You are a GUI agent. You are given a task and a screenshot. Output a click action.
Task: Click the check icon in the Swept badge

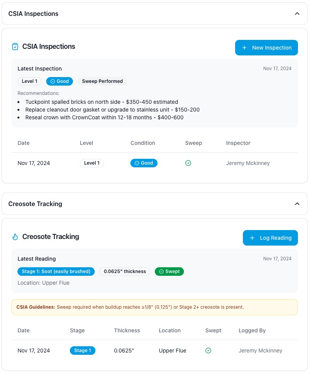[161, 272]
